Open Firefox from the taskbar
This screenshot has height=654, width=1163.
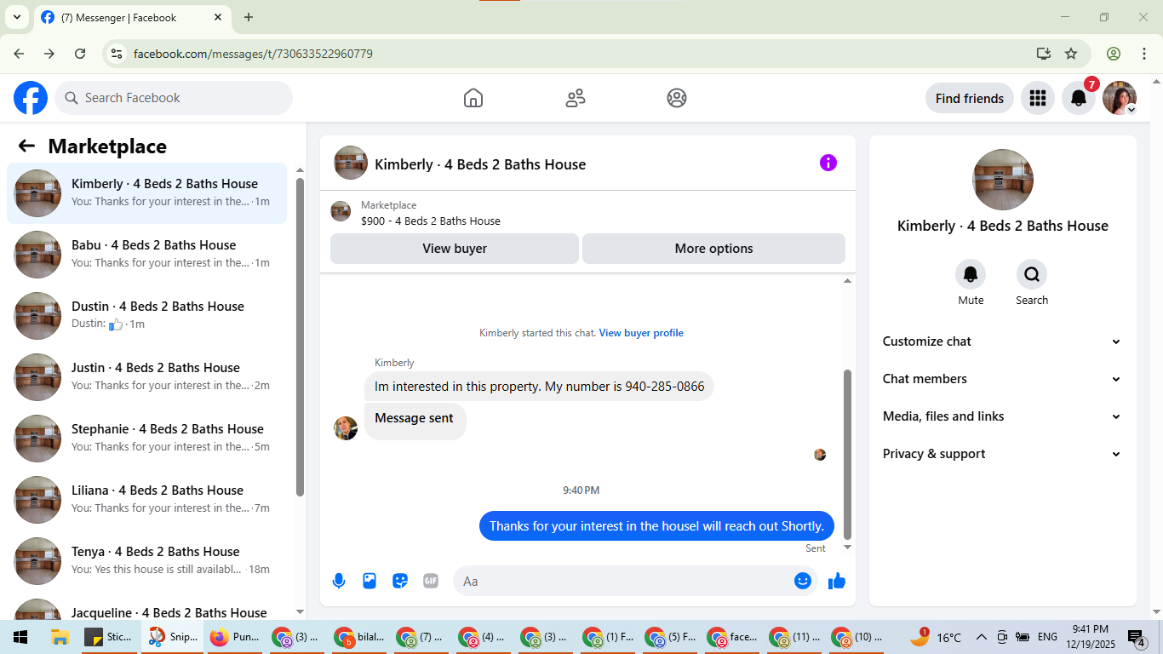tap(233, 637)
